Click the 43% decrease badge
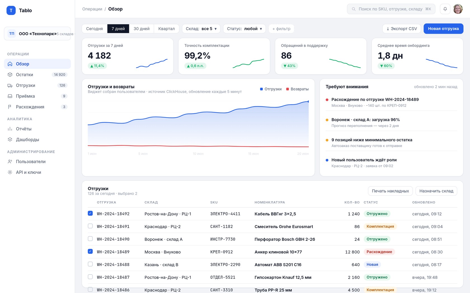 (290, 66)
